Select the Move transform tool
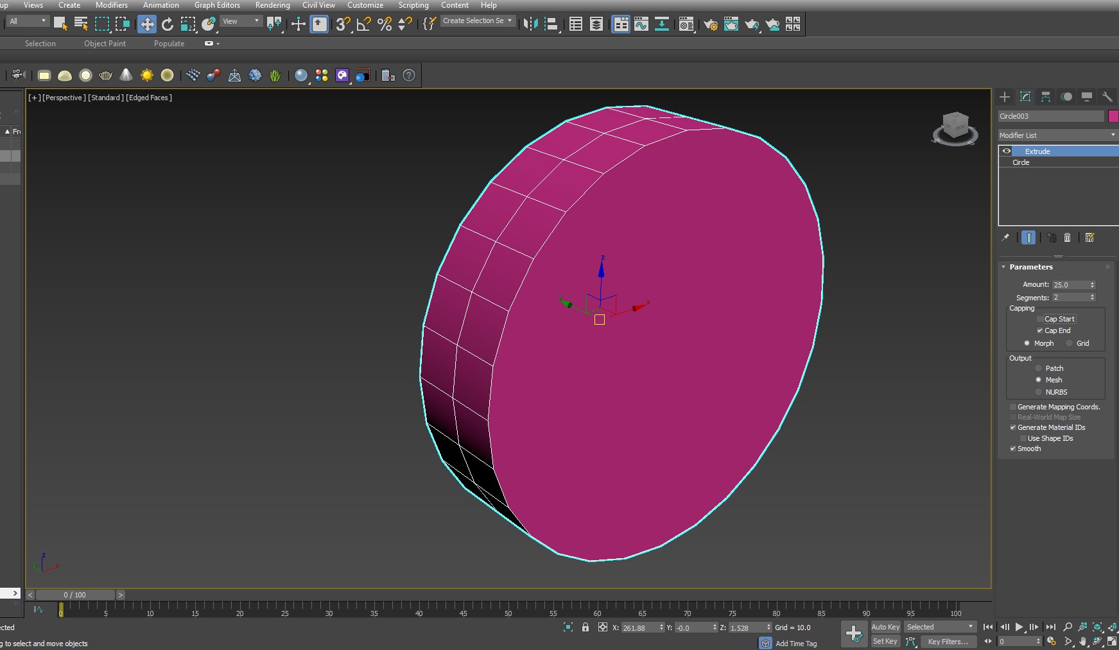Image resolution: width=1119 pixels, height=650 pixels. tap(147, 24)
